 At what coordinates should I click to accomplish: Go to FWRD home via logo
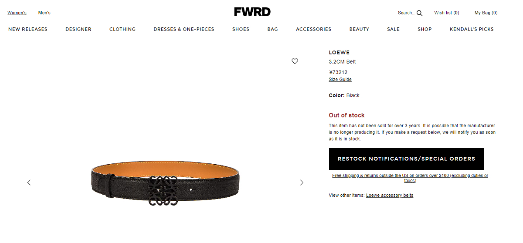[252, 12]
